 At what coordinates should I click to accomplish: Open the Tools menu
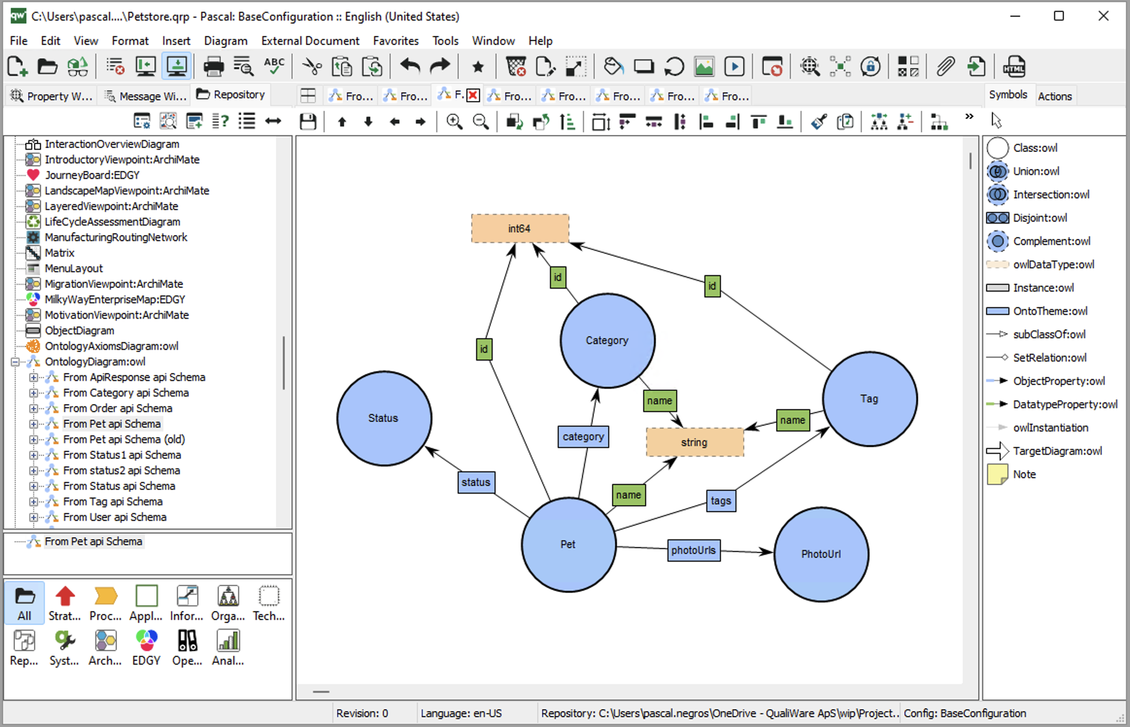[x=445, y=41]
